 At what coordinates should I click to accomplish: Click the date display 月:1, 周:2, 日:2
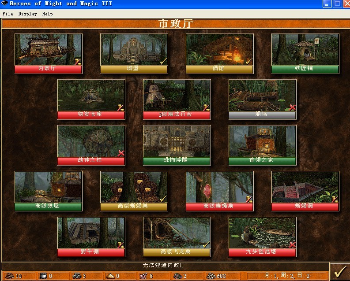[x=287, y=276]
